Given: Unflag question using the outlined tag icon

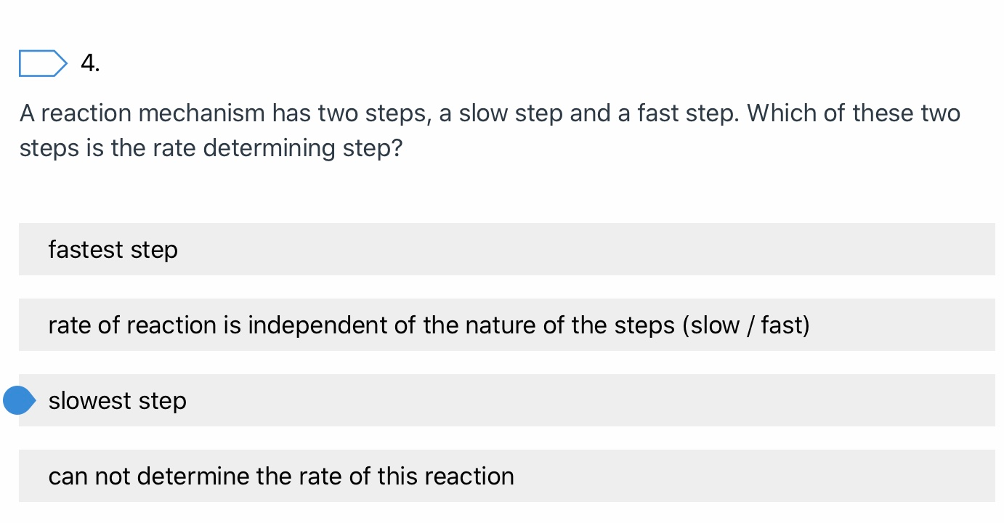Looking at the screenshot, I should tap(43, 63).
